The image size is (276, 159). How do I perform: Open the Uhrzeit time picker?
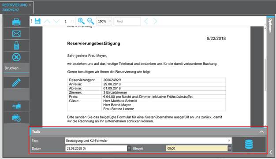[230, 148]
